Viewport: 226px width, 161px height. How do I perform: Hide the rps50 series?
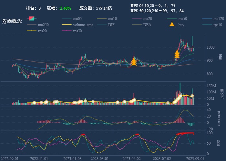(77, 31)
